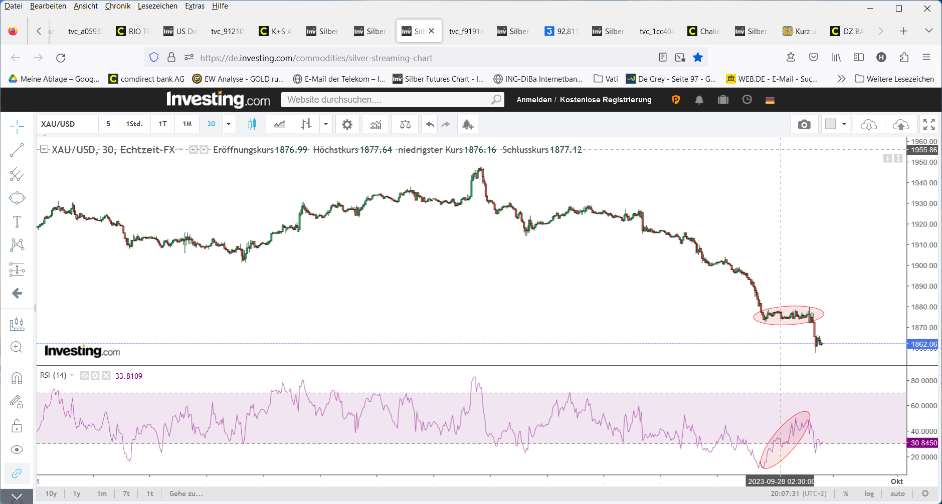
Task: Open the indicators menu icon
Action: 375,124
